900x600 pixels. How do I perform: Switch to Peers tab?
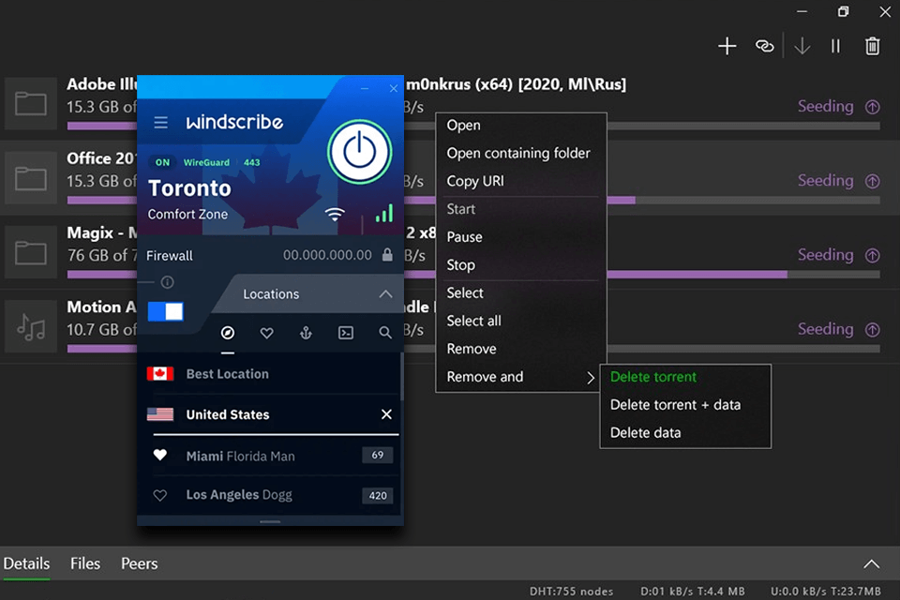click(x=139, y=563)
